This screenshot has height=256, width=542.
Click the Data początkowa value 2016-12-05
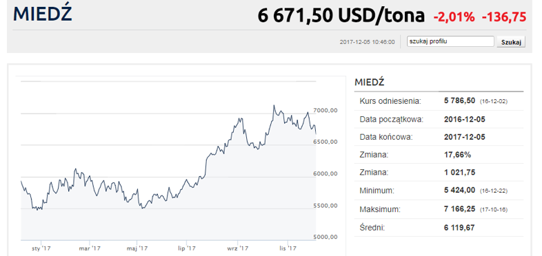click(464, 119)
